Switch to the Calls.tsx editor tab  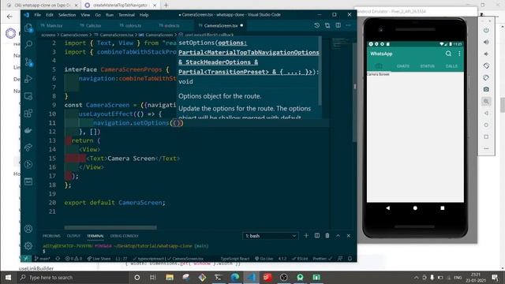point(91,25)
